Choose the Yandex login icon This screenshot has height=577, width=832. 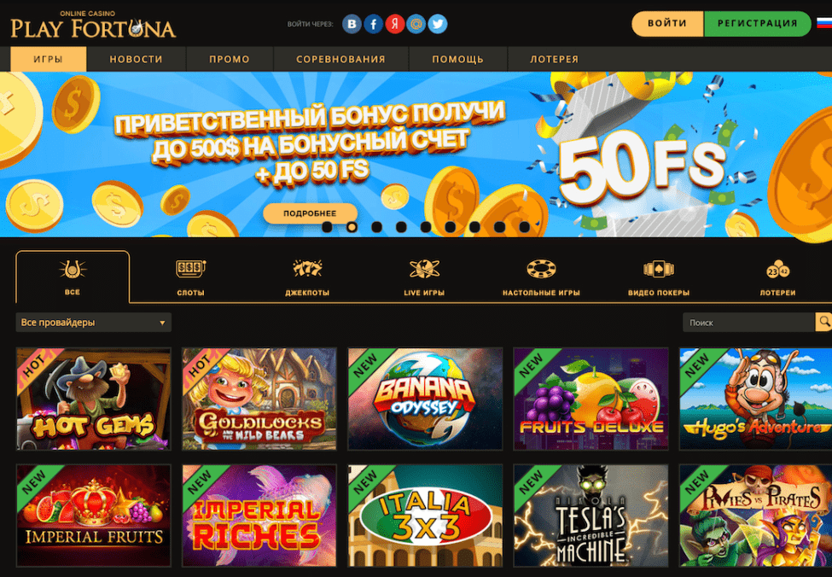(x=395, y=24)
